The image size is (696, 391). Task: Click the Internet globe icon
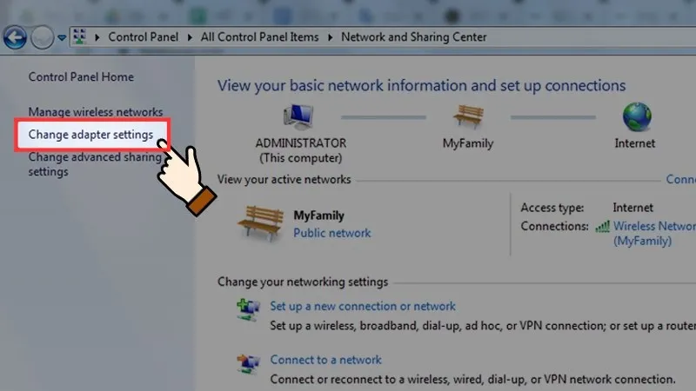point(637,116)
